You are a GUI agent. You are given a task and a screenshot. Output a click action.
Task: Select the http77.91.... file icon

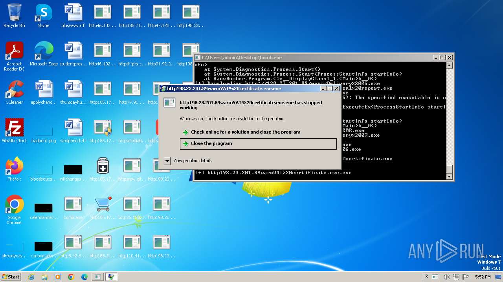click(x=132, y=92)
